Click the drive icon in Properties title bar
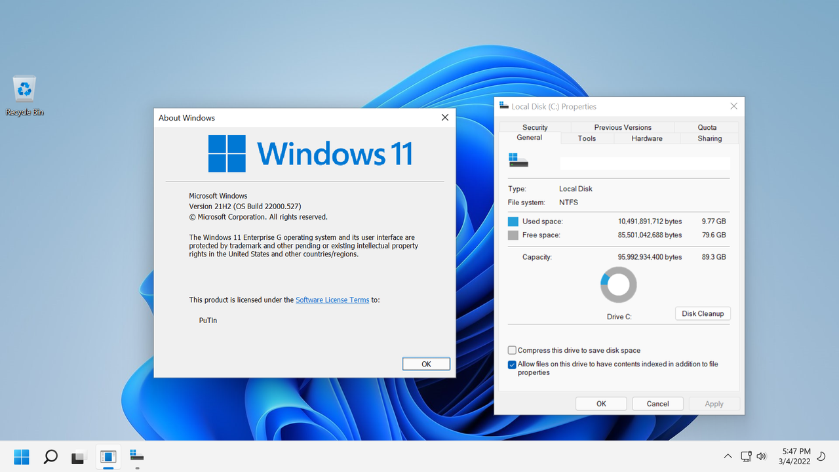The height and width of the screenshot is (472, 839). [x=503, y=106]
